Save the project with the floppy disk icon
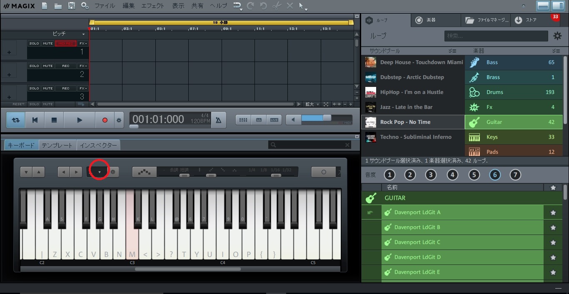The height and width of the screenshot is (294, 569). click(x=72, y=6)
